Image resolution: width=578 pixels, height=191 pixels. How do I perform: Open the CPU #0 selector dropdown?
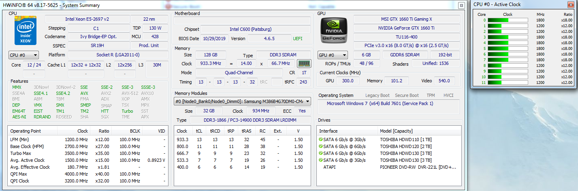point(23,55)
